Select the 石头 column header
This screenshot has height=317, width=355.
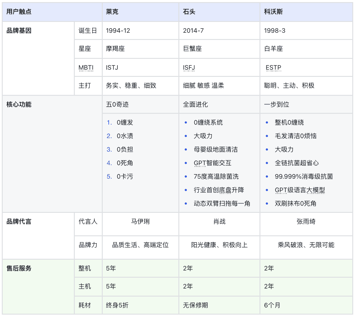tap(219, 12)
